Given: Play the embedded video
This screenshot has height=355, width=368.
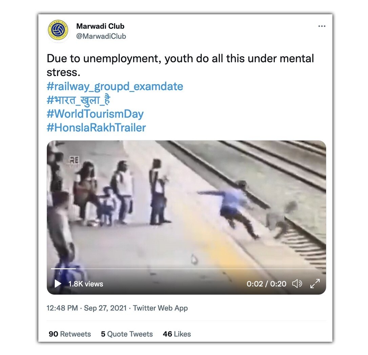Looking at the screenshot, I should click(58, 283).
